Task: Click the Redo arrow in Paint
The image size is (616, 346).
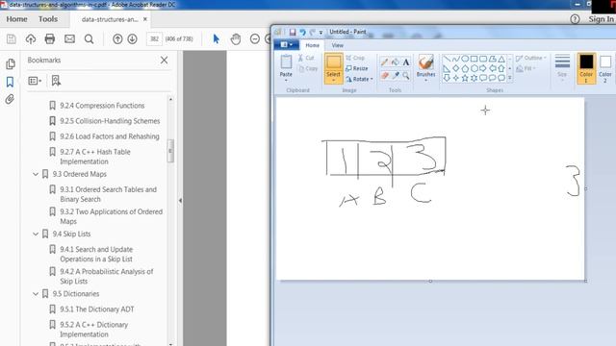Action: pos(312,32)
